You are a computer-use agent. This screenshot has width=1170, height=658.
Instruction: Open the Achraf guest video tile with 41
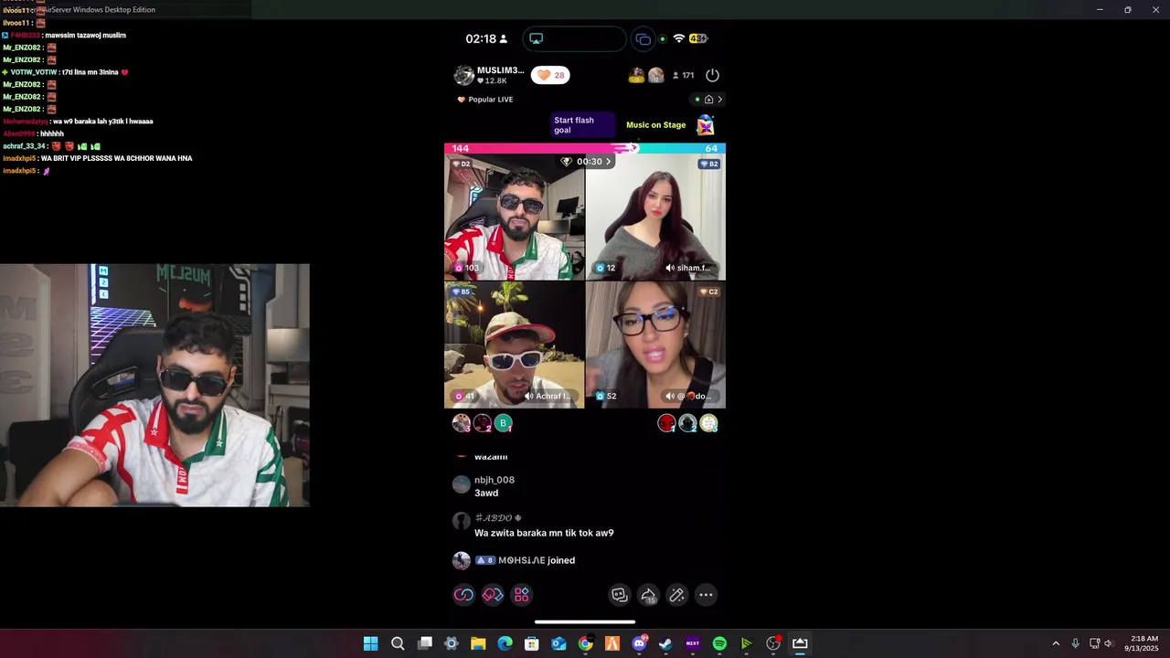tap(515, 345)
